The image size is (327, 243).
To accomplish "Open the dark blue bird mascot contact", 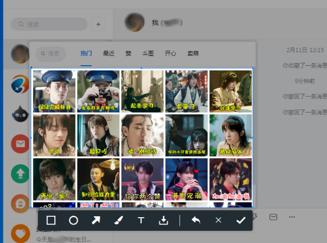I will pyautogui.click(x=20, y=114).
